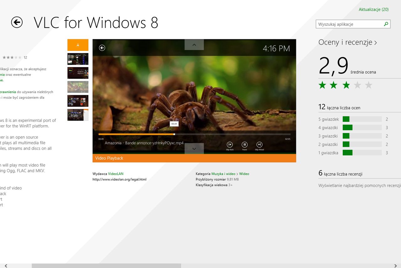Viewport: 401px width, 268px height.
Task: Click the right scroll arrow at page bottom
Action: (x=395, y=265)
